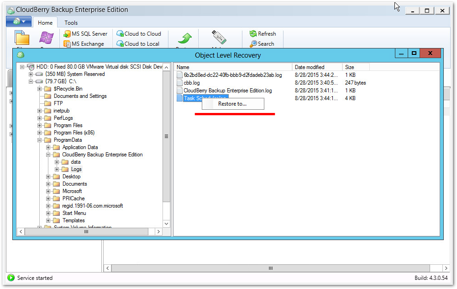Click the USB bootable drive icon
Image resolution: width=457 pixels, height=289 pixels.
[x=219, y=37]
